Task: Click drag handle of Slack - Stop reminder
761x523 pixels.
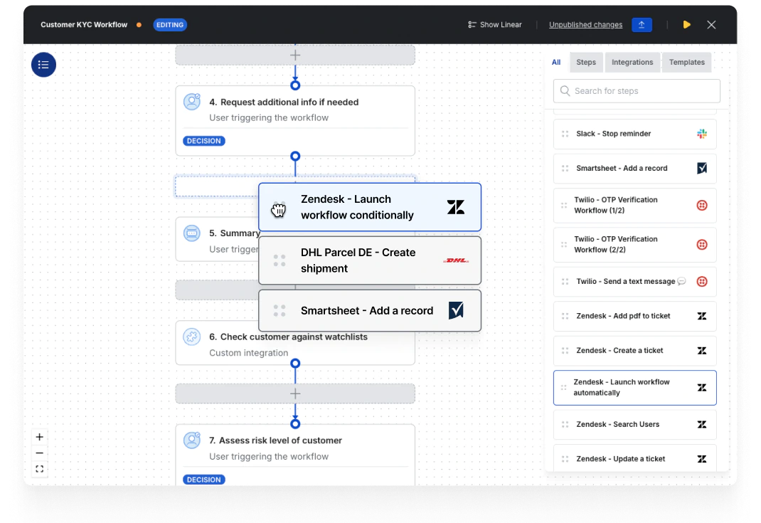Action: click(565, 134)
